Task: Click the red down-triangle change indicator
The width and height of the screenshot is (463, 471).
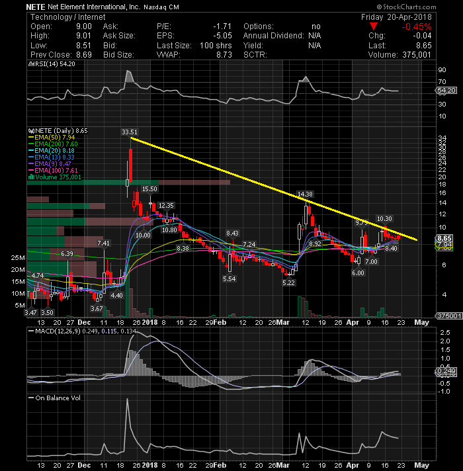Action: click(x=374, y=26)
